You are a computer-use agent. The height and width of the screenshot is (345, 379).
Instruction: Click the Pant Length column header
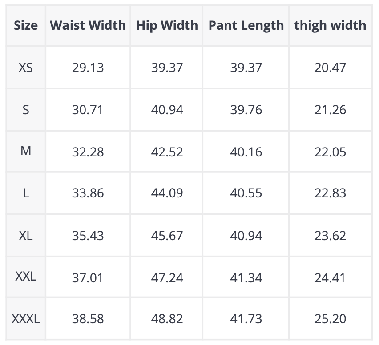coord(246,25)
